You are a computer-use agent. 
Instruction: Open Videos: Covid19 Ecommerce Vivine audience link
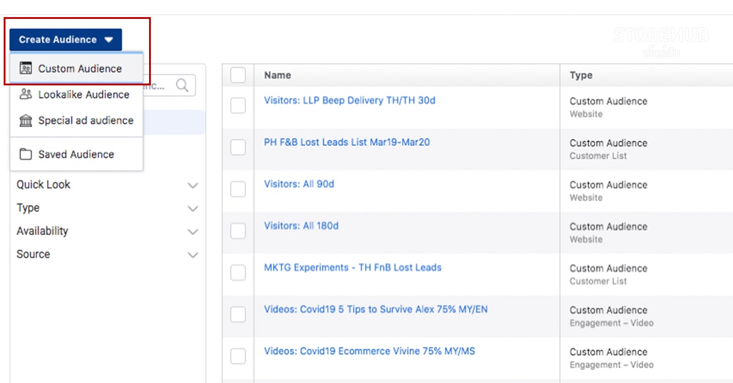coord(370,351)
